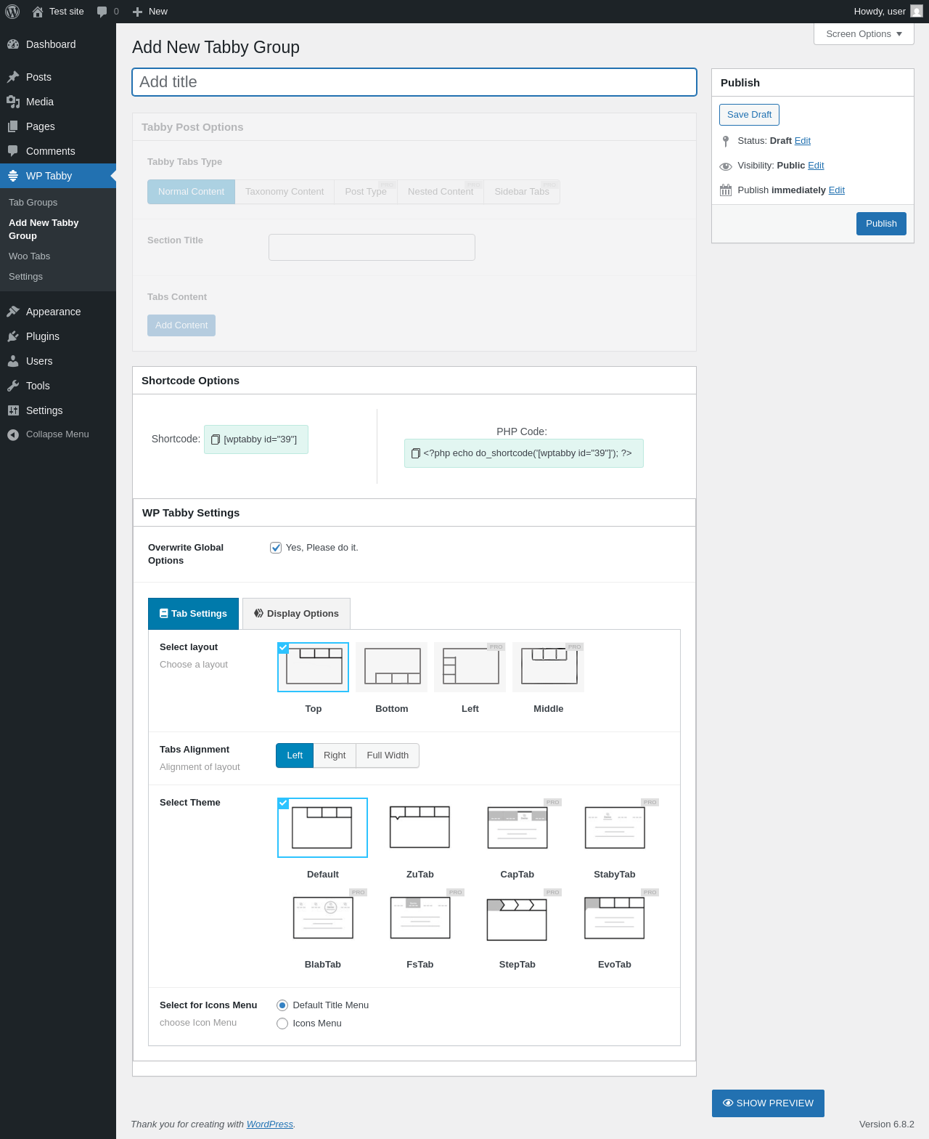Open the Comments menu item in sidebar
The height and width of the screenshot is (1139, 929).
pos(58,151)
